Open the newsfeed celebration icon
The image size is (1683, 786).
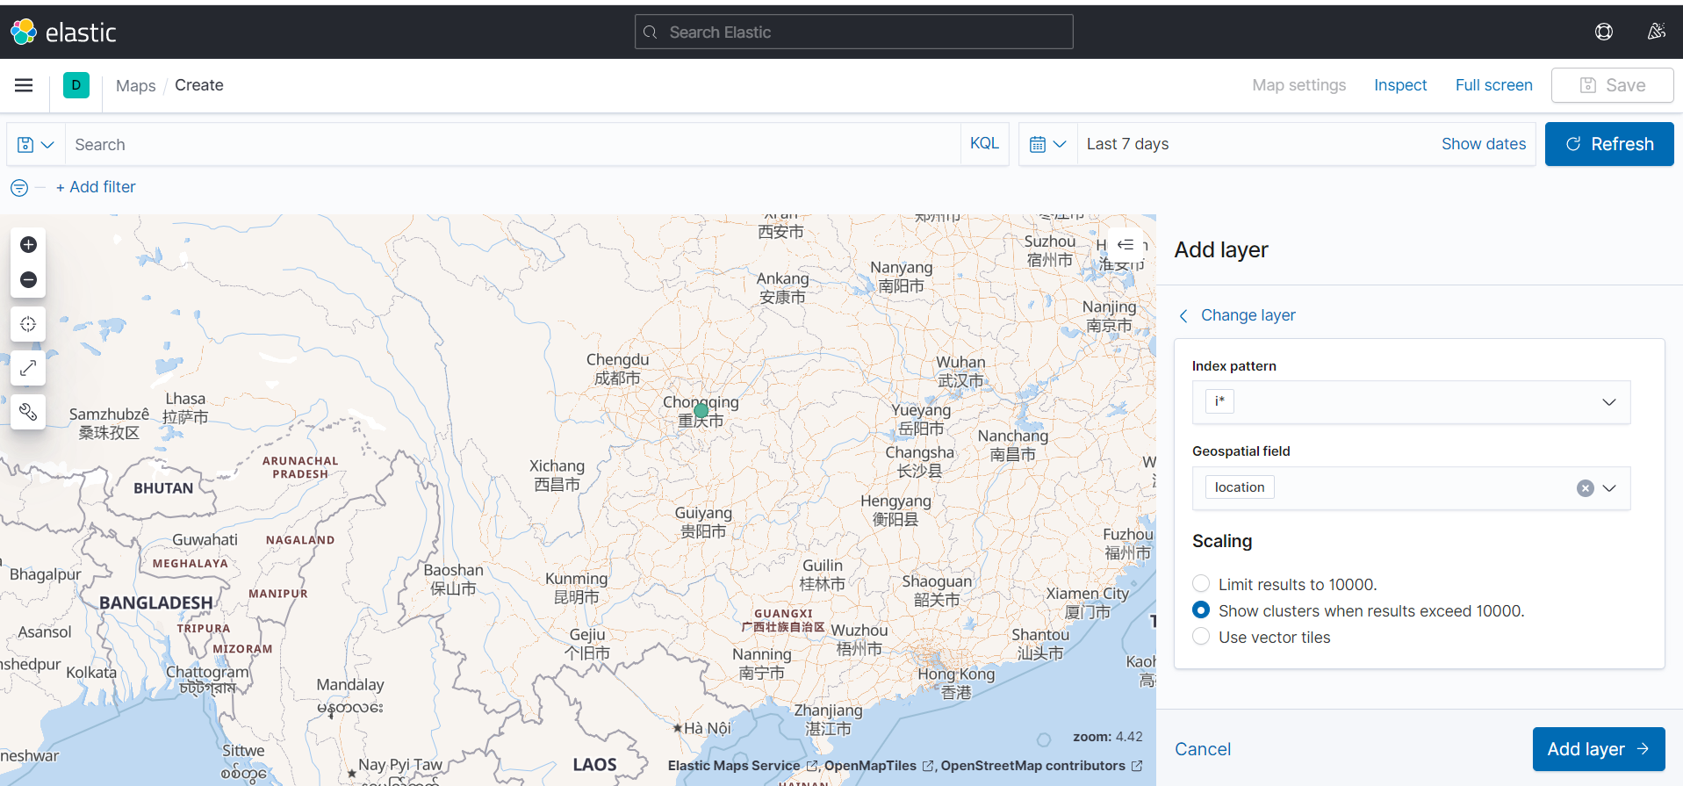click(1656, 32)
